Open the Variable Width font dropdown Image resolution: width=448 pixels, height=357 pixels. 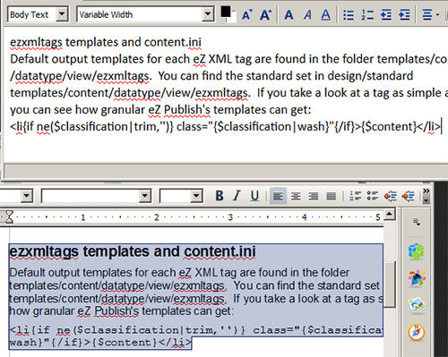click(208, 14)
